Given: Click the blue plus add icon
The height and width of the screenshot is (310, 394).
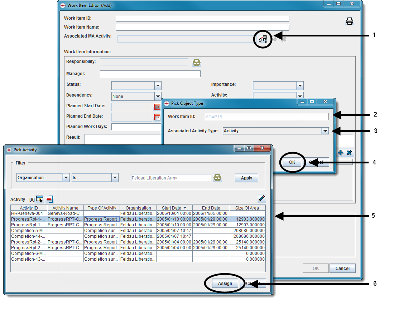Looking at the screenshot, I should [x=340, y=153].
